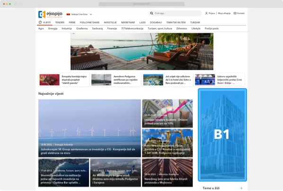Click into the Pretraga search field

point(178,13)
